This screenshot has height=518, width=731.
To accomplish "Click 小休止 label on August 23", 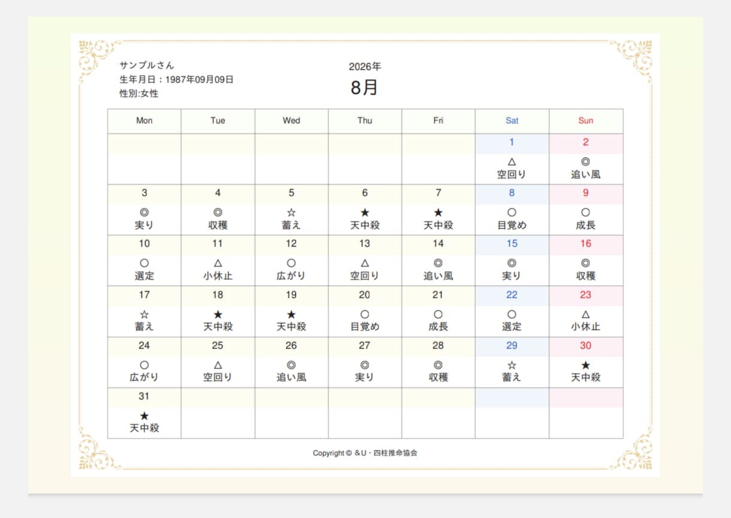I will 585,327.
